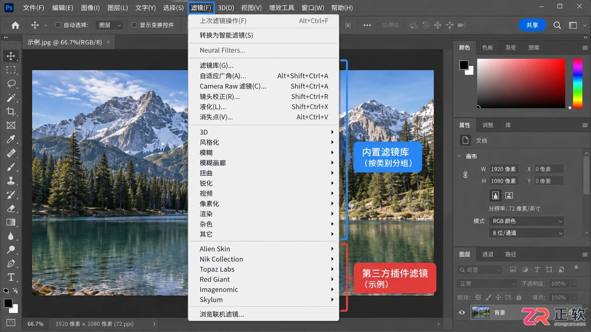Enable the 自动选择 checkbox
Screen dimensions: 591x332
[x=58, y=25]
